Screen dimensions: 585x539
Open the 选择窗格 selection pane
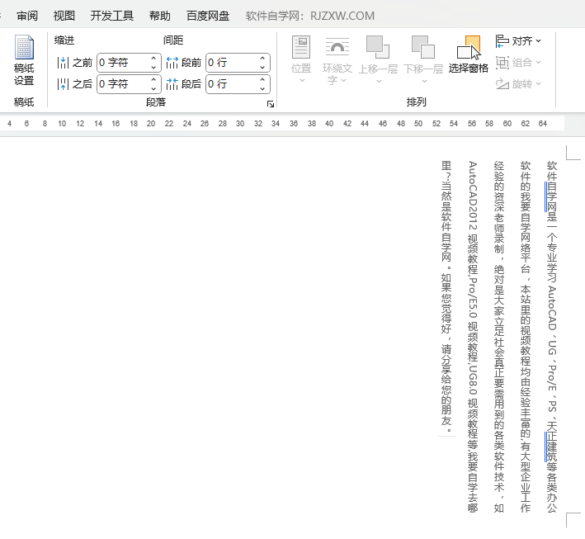tap(469, 54)
